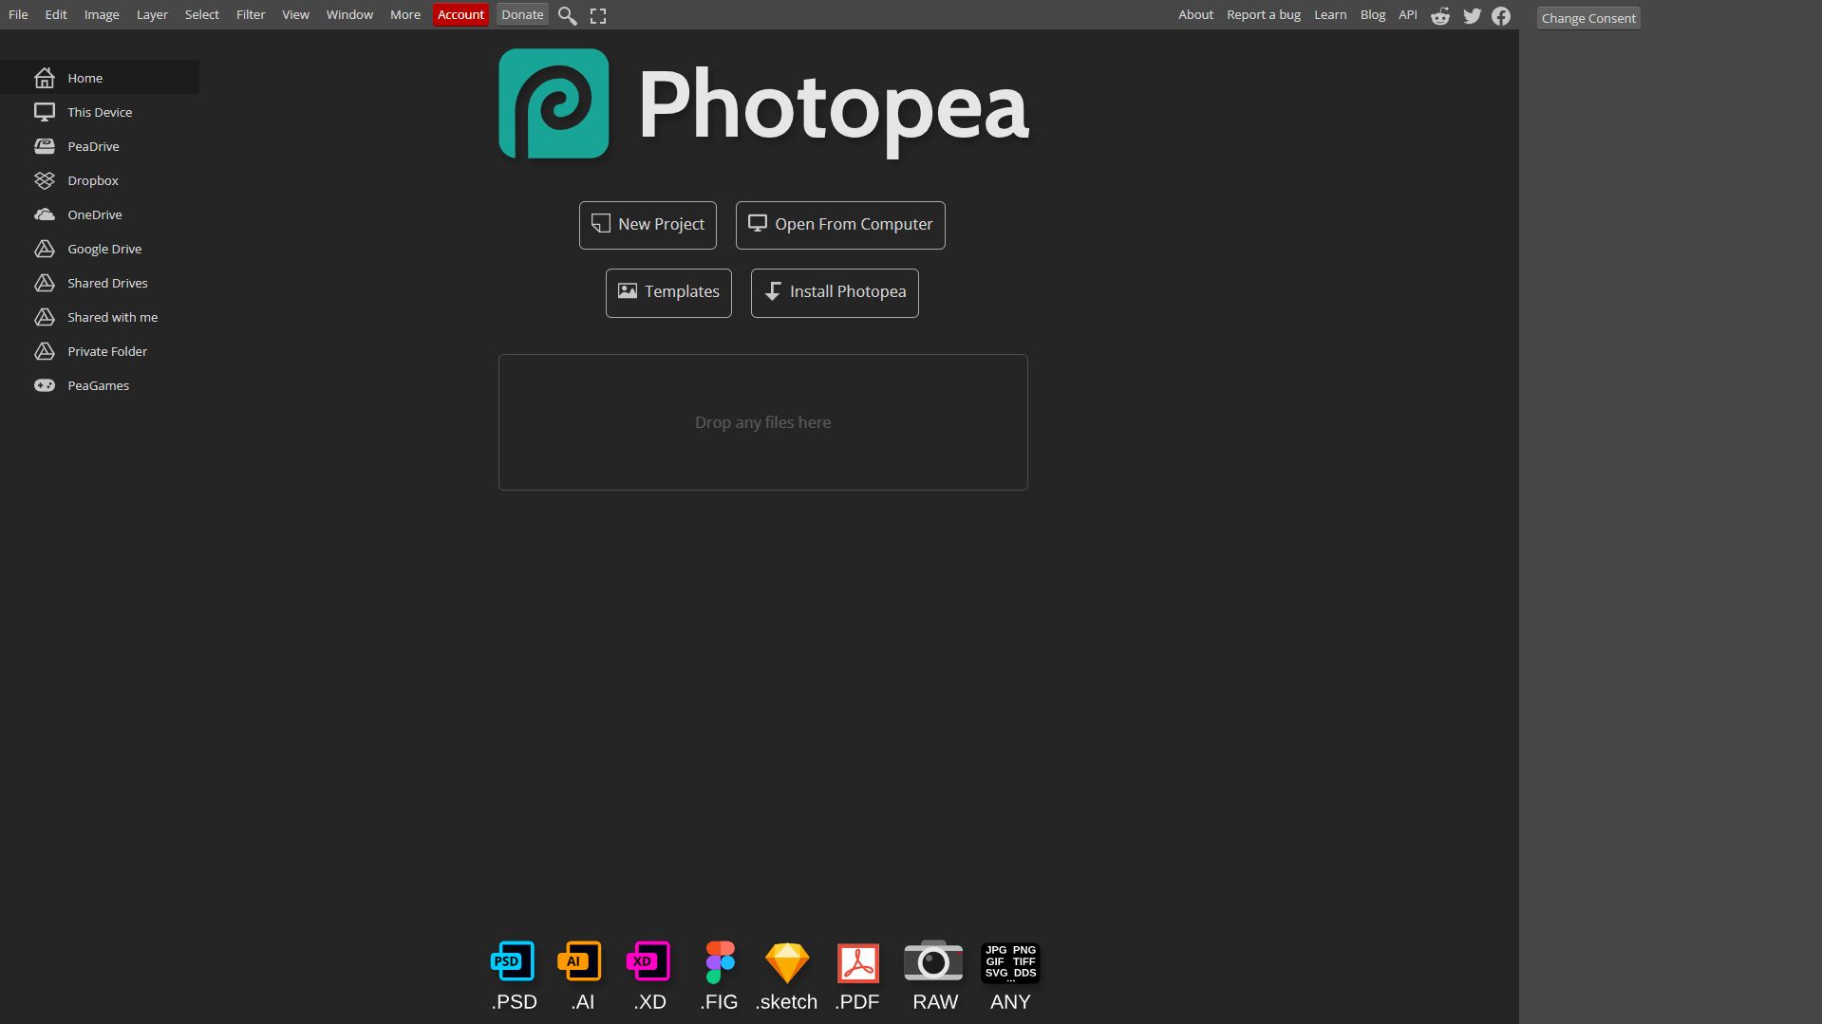
Task: Open the About link
Action: (x=1195, y=14)
